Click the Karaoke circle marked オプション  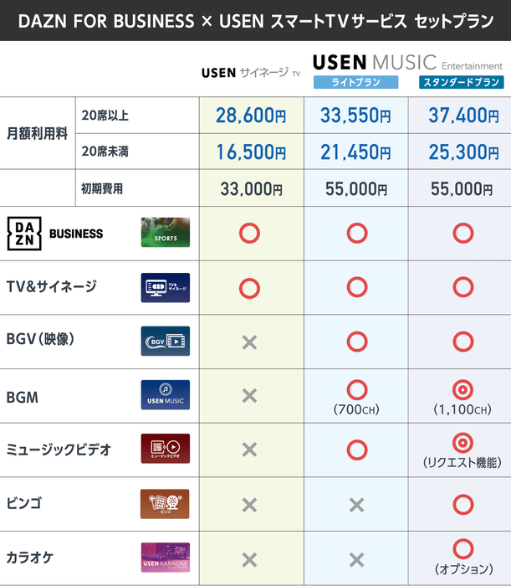(461, 549)
